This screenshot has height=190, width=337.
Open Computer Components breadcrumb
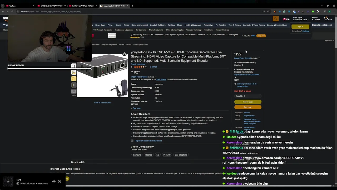109,45
